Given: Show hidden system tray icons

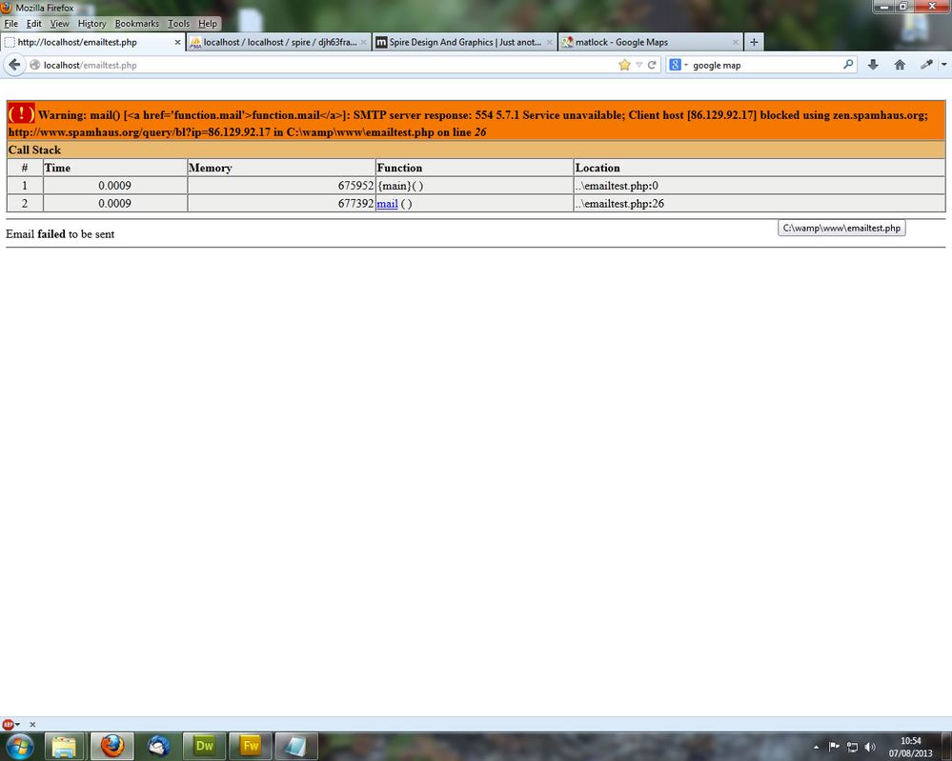Looking at the screenshot, I should point(816,747).
